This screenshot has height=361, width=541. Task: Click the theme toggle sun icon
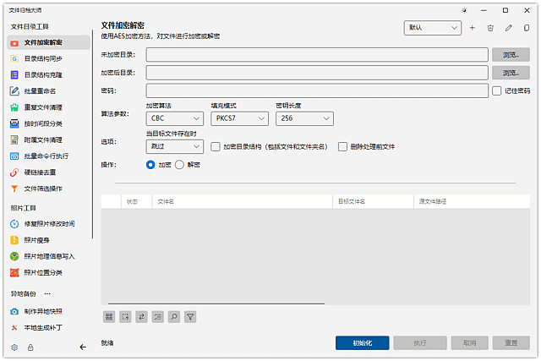point(464,10)
